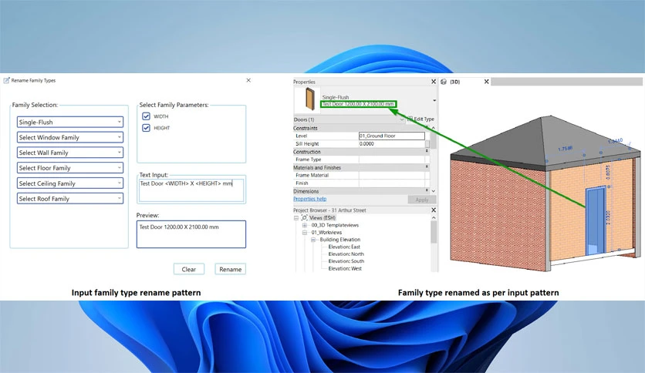Select the blue door in the 3D view

point(596,221)
